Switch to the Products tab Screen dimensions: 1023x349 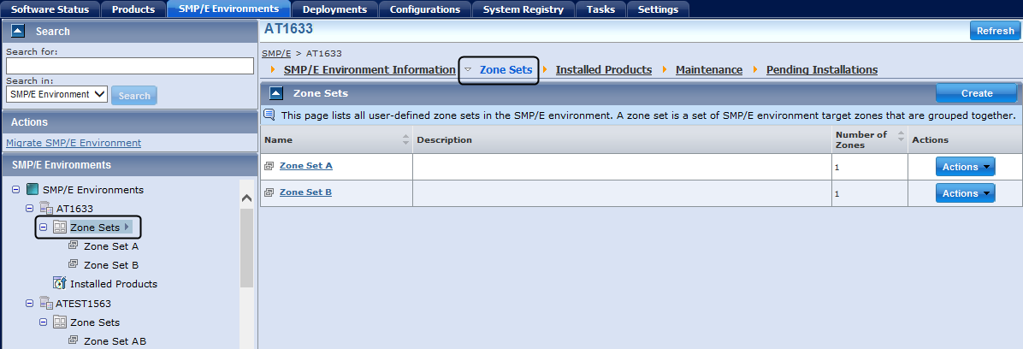(x=133, y=9)
